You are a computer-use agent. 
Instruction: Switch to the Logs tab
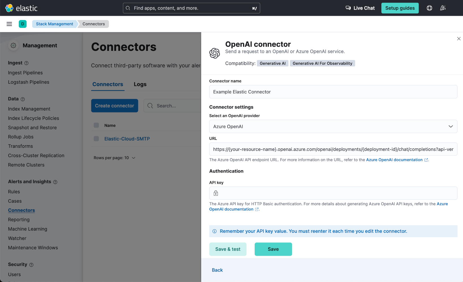(140, 84)
